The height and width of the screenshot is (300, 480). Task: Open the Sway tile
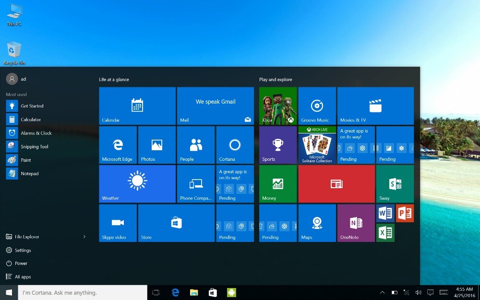point(395,184)
